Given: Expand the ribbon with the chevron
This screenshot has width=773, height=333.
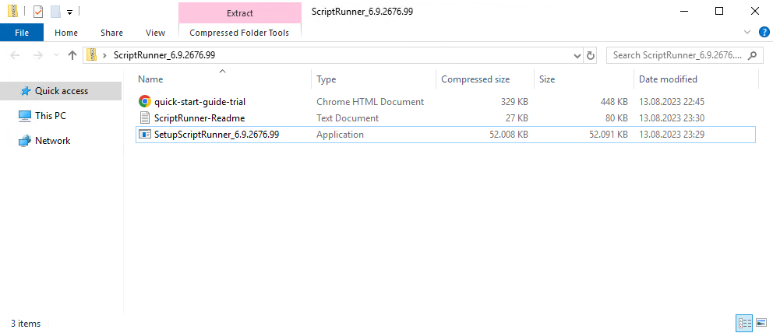Looking at the screenshot, I should [x=748, y=33].
